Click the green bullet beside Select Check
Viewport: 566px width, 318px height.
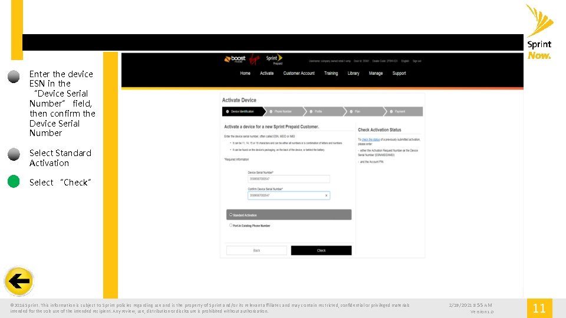(x=14, y=181)
